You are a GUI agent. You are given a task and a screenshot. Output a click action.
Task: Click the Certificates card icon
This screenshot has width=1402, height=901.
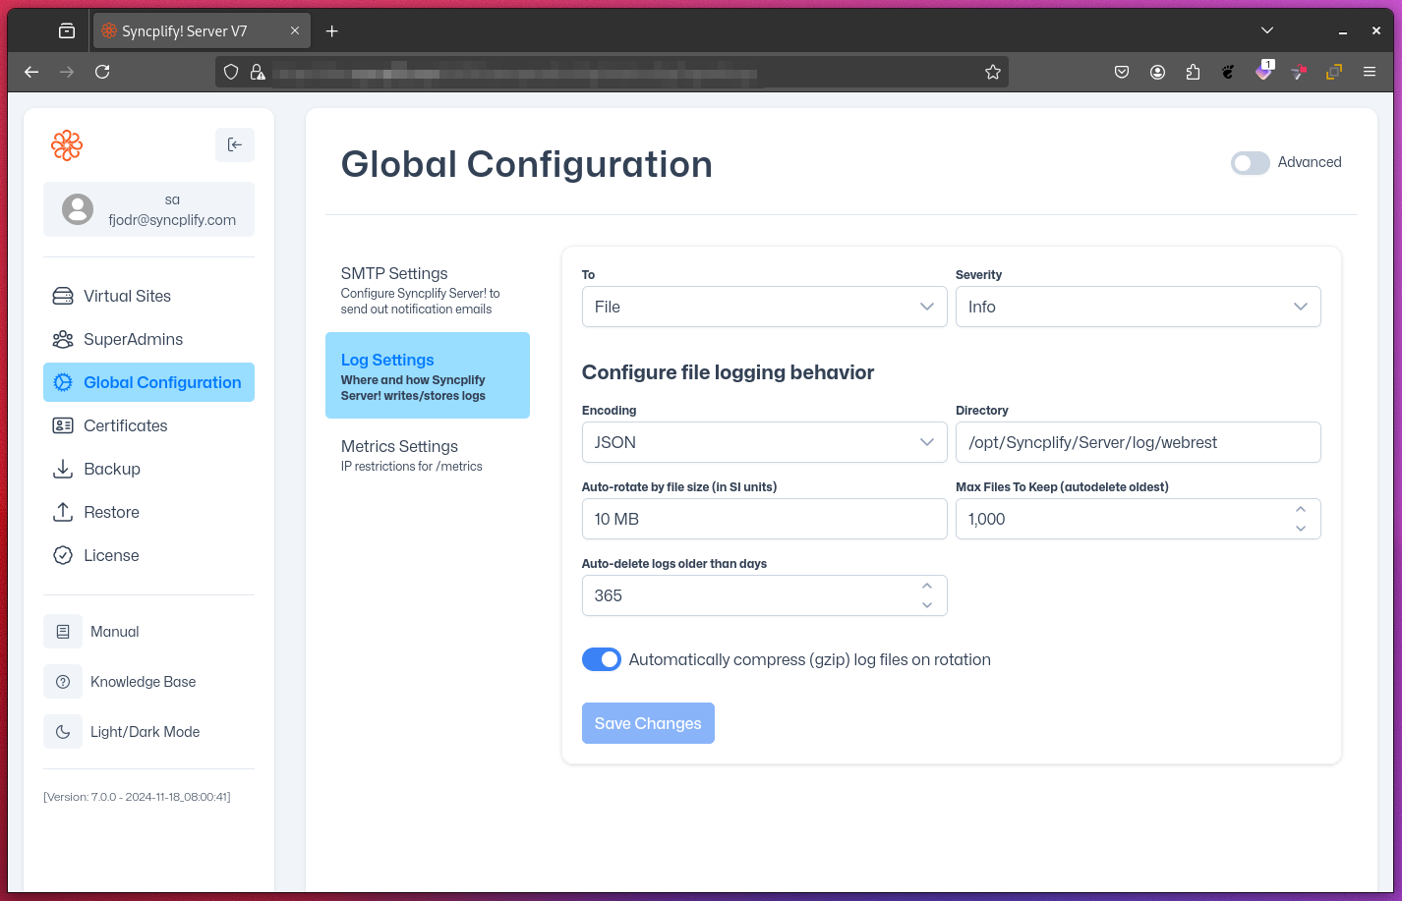(x=63, y=425)
